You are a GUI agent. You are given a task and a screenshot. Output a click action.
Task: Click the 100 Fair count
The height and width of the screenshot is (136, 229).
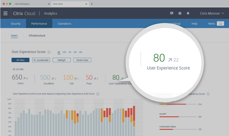(68, 77)
